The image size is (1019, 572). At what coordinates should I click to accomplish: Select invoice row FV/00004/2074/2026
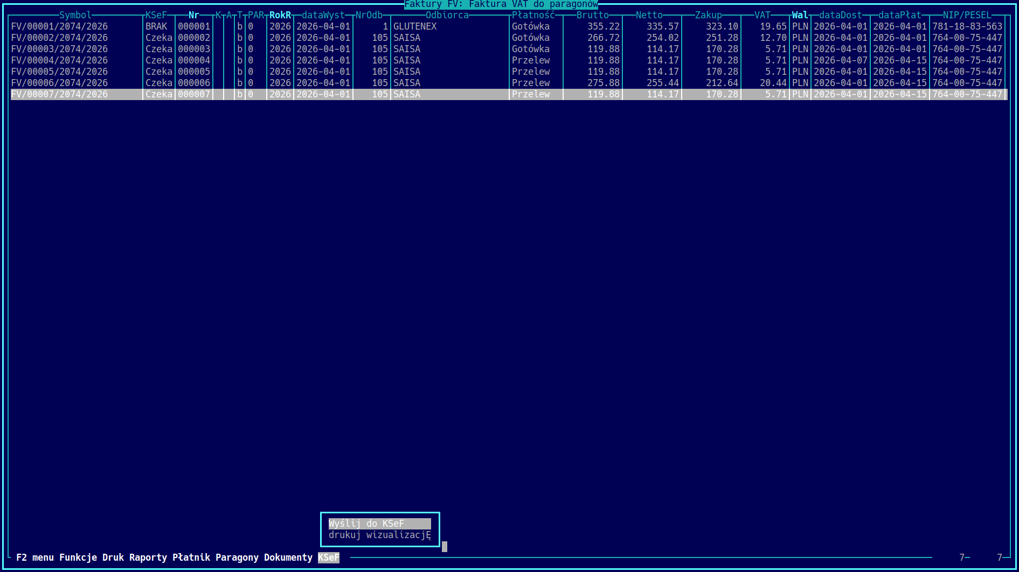tap(508, 60)
